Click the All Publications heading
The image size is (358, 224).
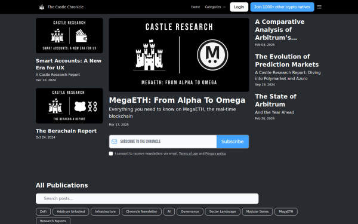(x=62, y=185)
